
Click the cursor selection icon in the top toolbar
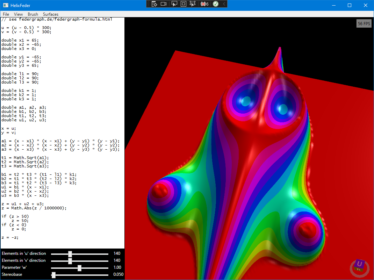pos(174,4)
